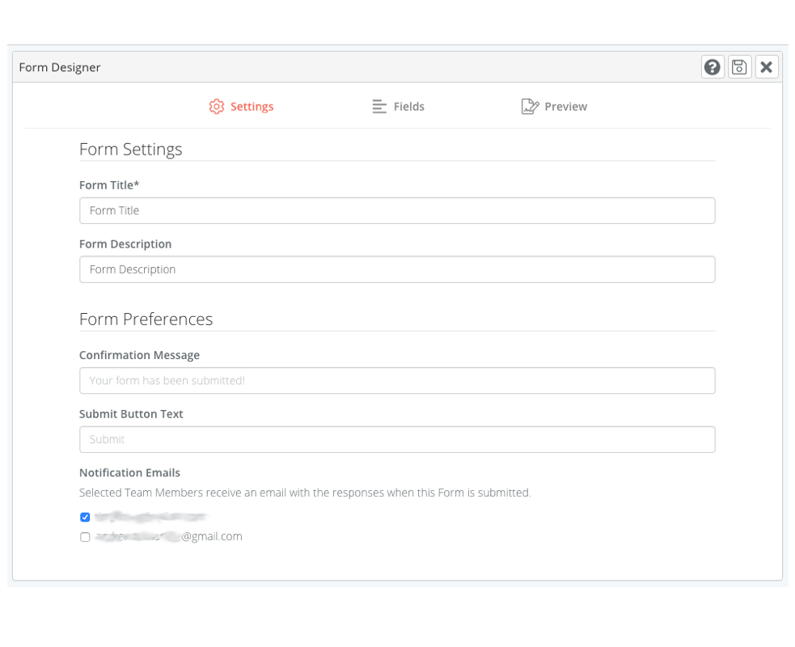Enable notifications for the gmail address
Screen dimensions: 795x647
tap(85, 536)
